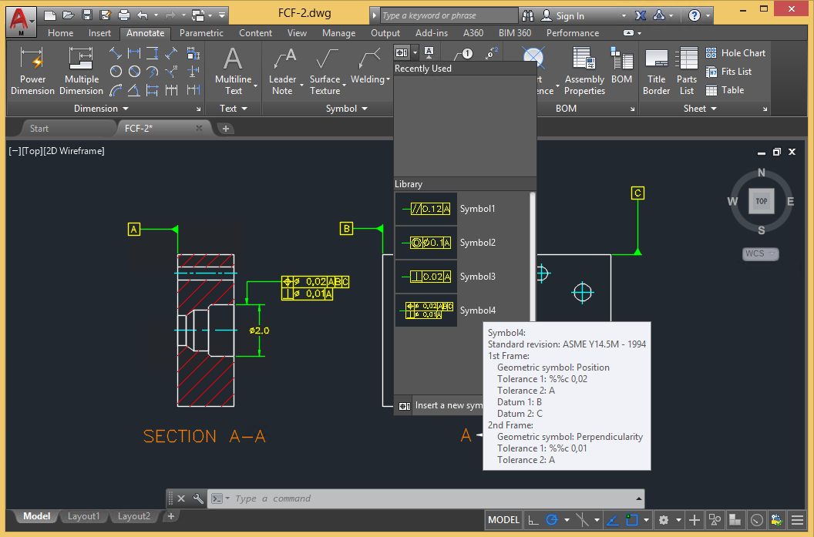The width and height of the screenshot is (814, 537).
Task: Click the Library list scrollbar
Action: pyautogui.click(x=532, y=257)
